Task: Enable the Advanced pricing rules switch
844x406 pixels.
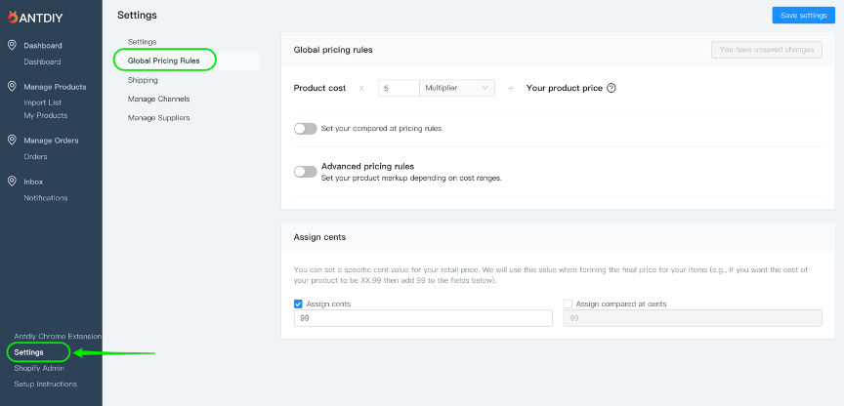Action: pyautogui.click(x=305, y=172)
